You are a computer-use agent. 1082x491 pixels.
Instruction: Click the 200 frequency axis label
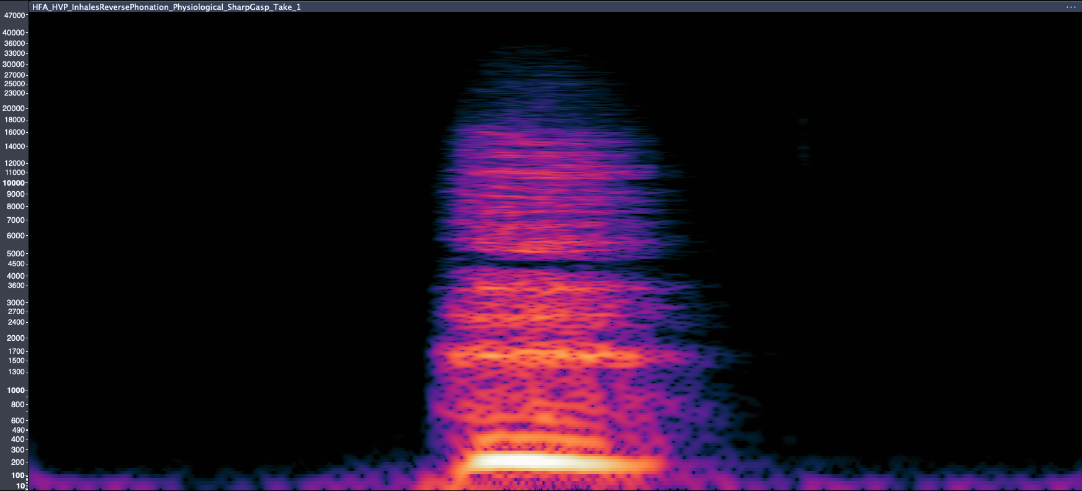click(x=18, y=462)
